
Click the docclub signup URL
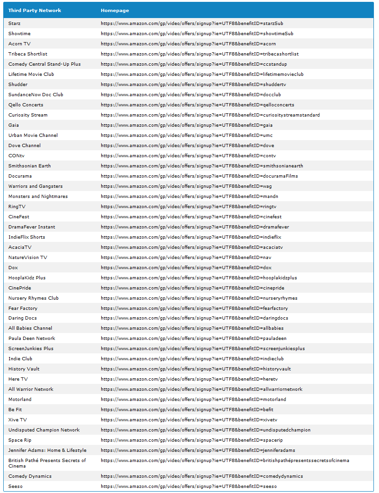[191, 94]
